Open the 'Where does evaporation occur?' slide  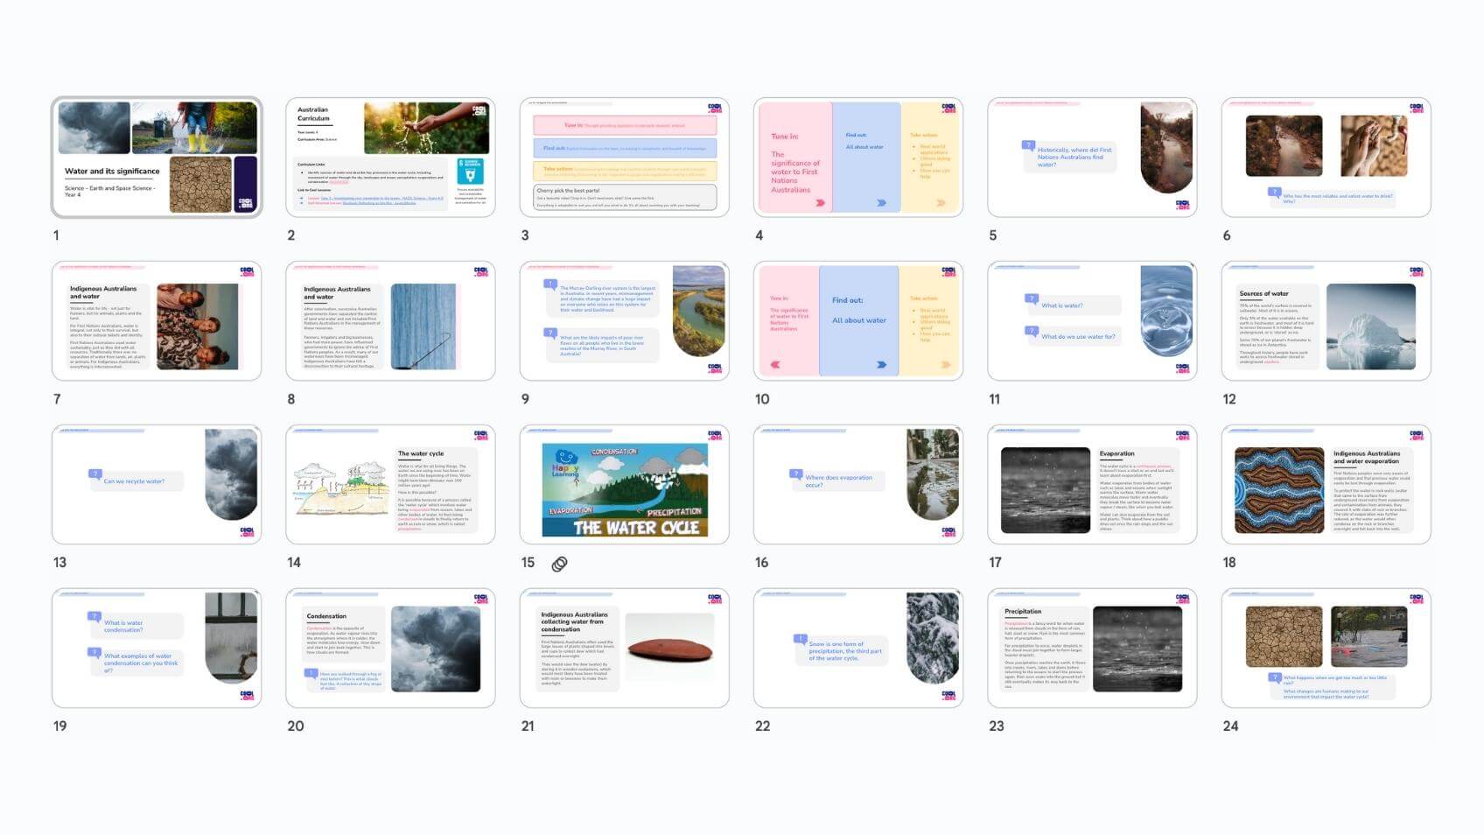pyautogui.click(x=858, y=485)
